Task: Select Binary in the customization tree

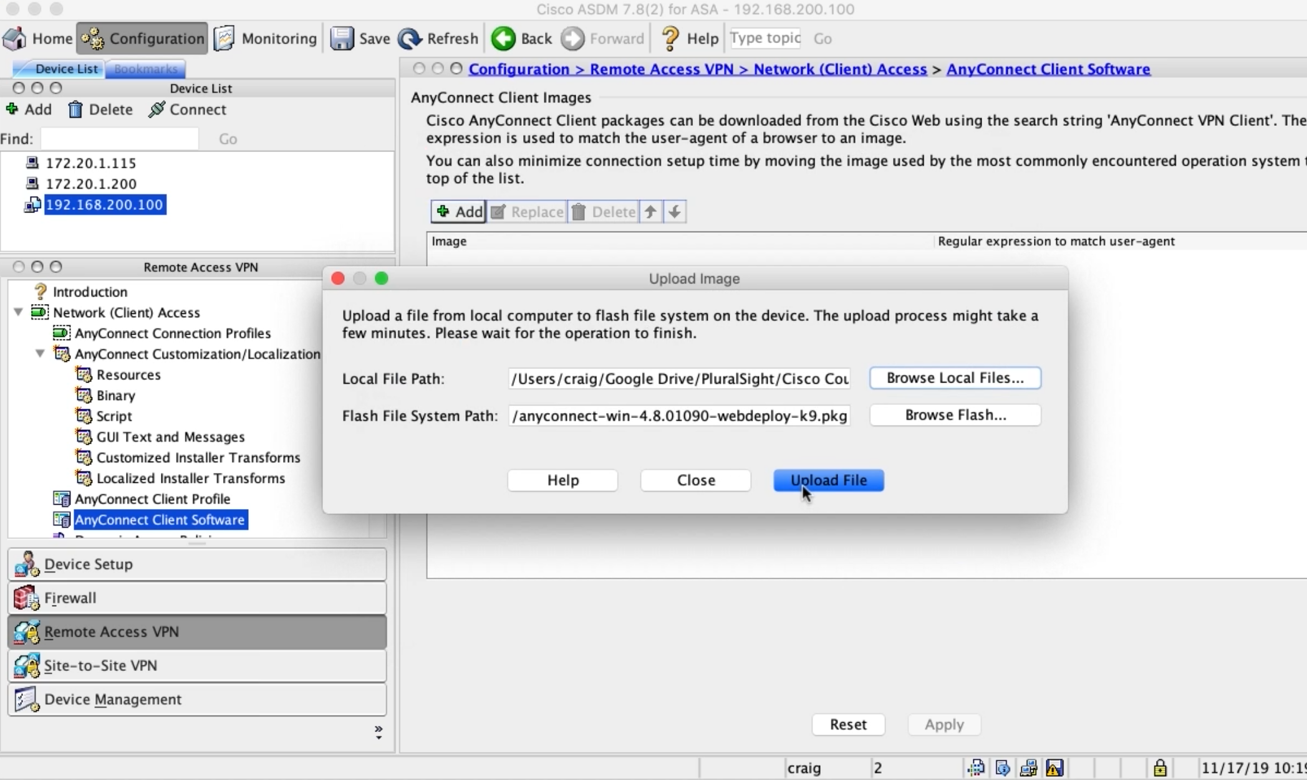Action: [116, 396]
